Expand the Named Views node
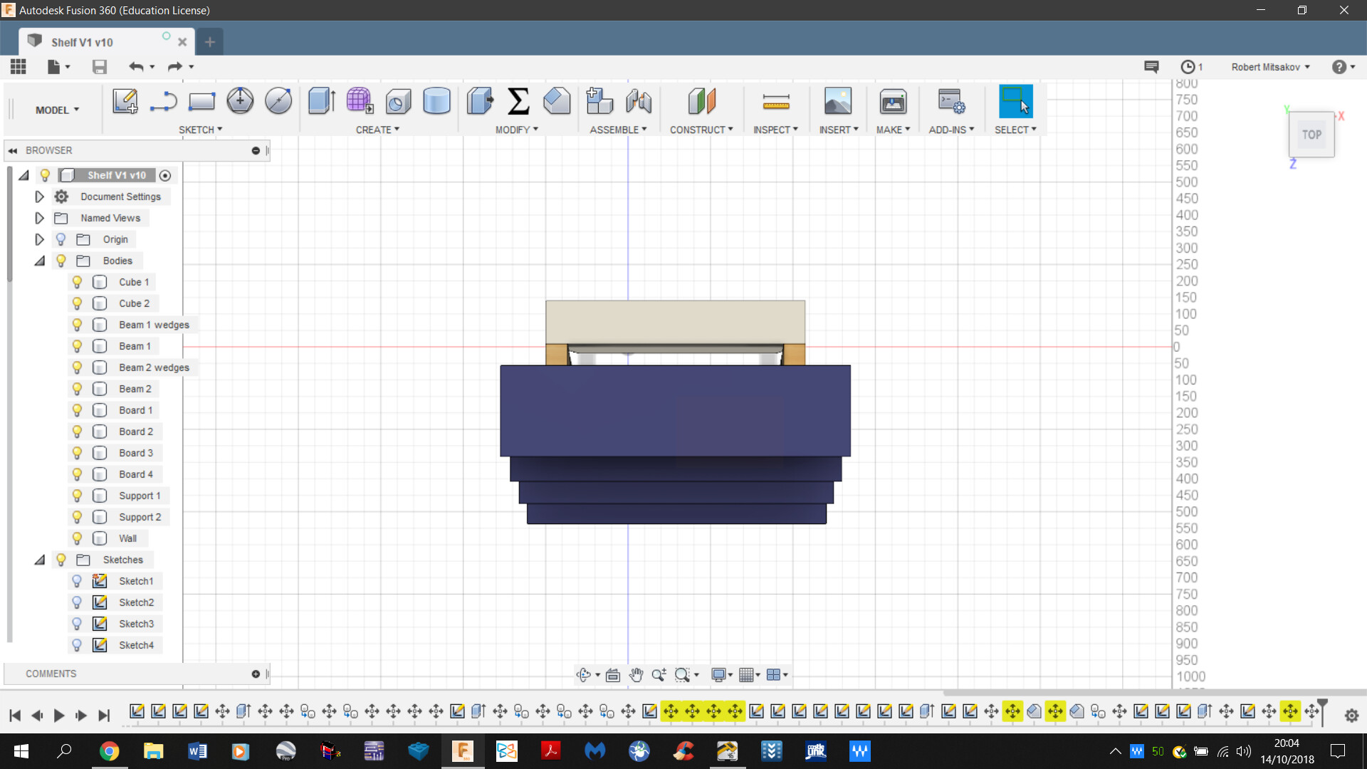The image size is (1367, 769). tap(39, 218)
